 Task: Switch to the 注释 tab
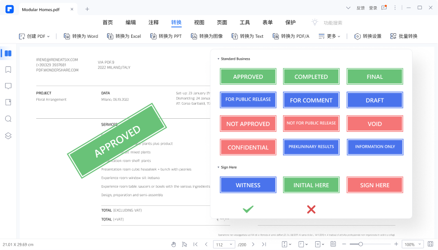point(153,22)
